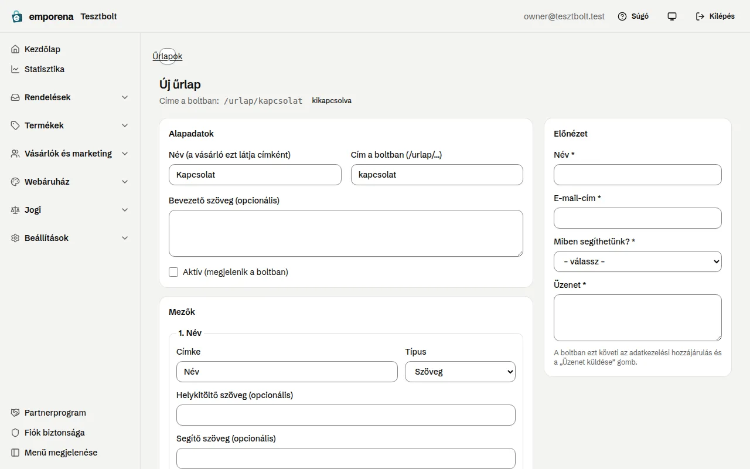Viewport: 750px width, 469px height.
Task: Expand the Webáruház menu chevron
Action: click(125, 182)
